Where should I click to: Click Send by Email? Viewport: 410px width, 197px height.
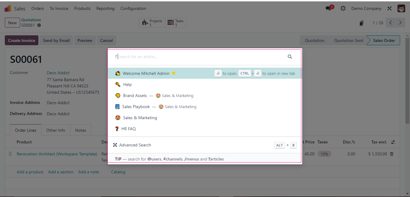click(x=56, y=40)
